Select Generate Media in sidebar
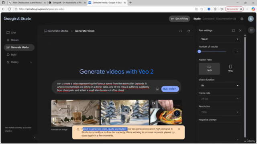Image resolution: width=257 pixels, height=144 pixels. [19, 47]
